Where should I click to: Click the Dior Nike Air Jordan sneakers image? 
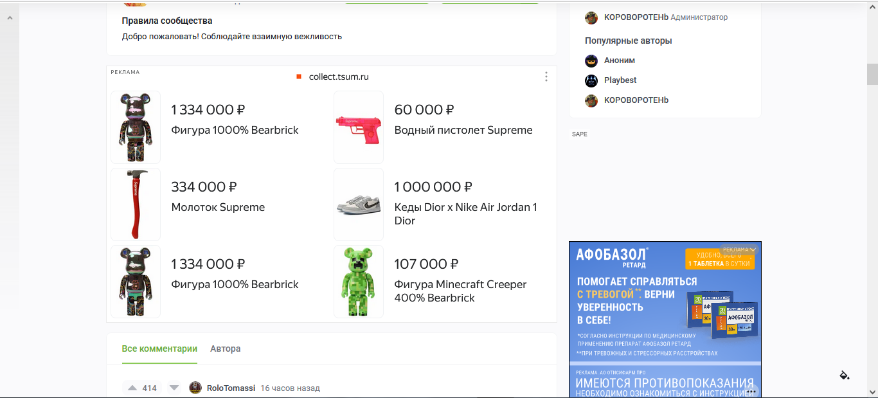click(359, 204)
